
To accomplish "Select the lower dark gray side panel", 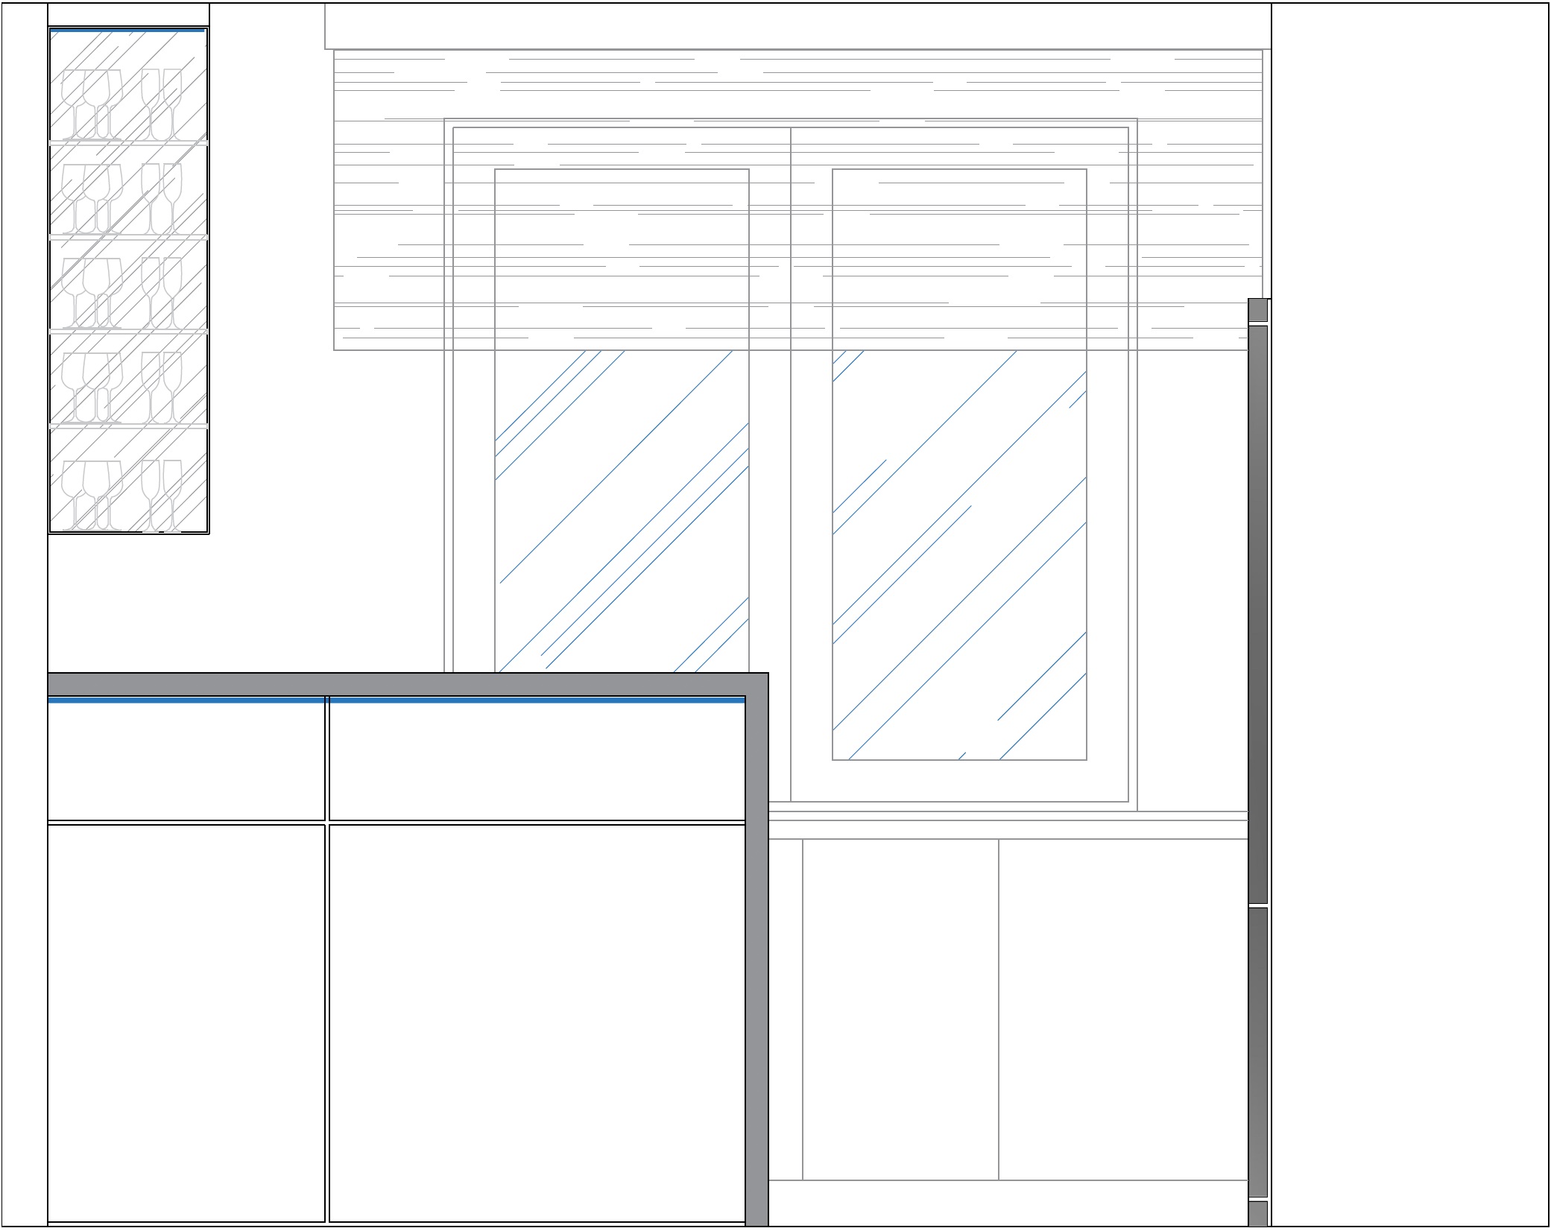I will [x=1258, y=1051].
